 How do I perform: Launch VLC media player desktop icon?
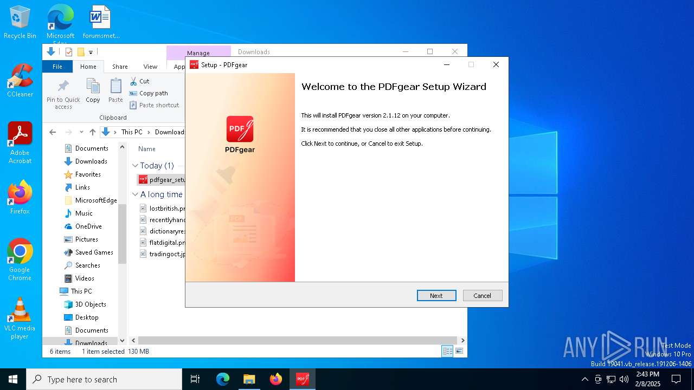click(20, 318)
